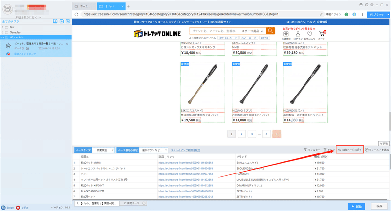Click 詳細ページに行く button

(349, 150)
